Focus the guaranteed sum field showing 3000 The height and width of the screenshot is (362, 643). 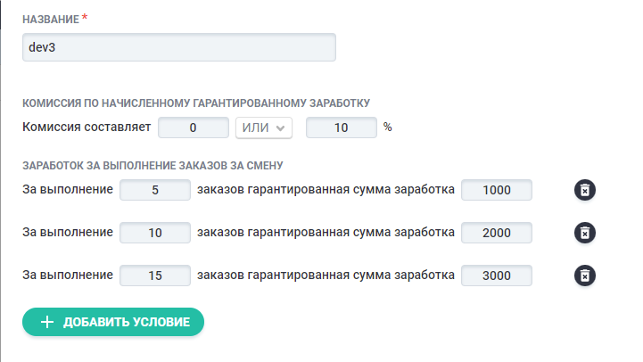point(497,276)
